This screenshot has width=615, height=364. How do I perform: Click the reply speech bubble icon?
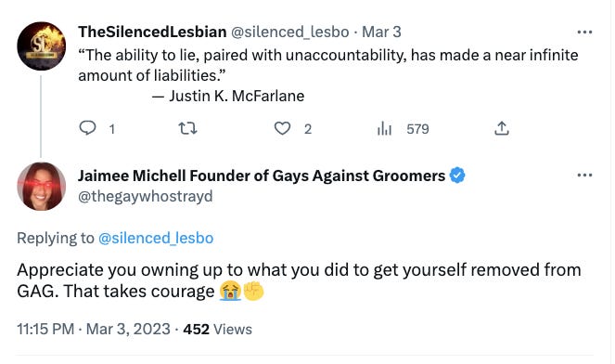[x=87, y=128]
